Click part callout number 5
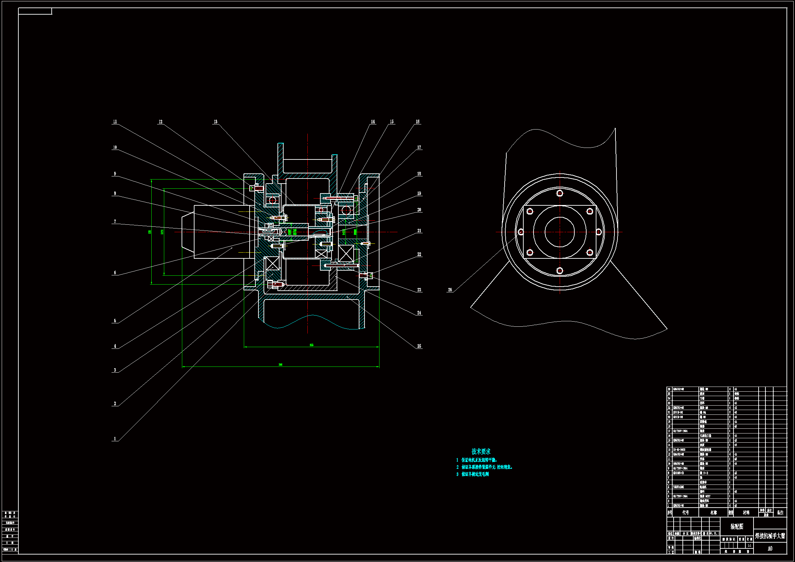Screen dimensions: 795x562 pyautogui.click(x=115, y=321)
